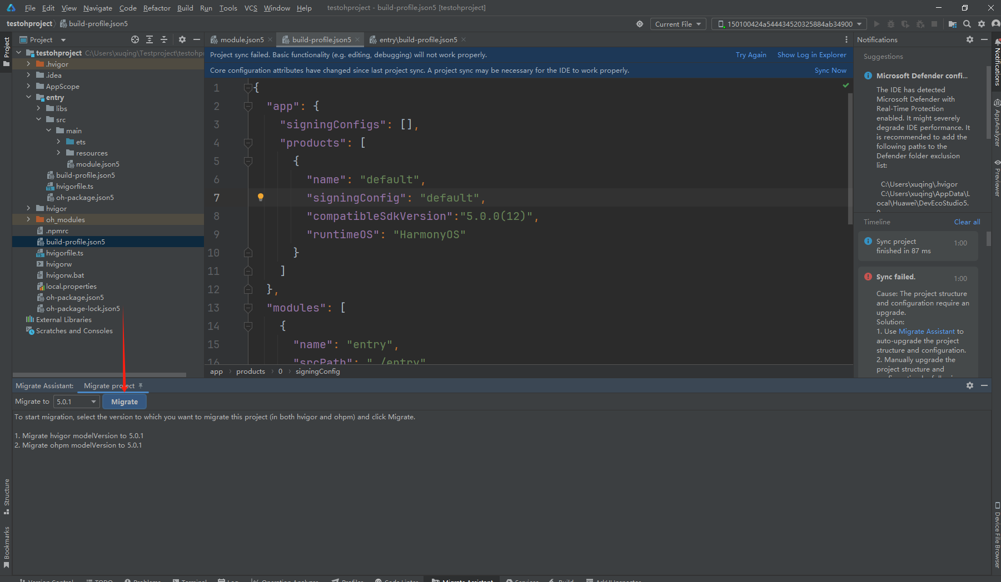
Task: Open Project Structure icon in toolbar
Action: [x=953, y=24]
